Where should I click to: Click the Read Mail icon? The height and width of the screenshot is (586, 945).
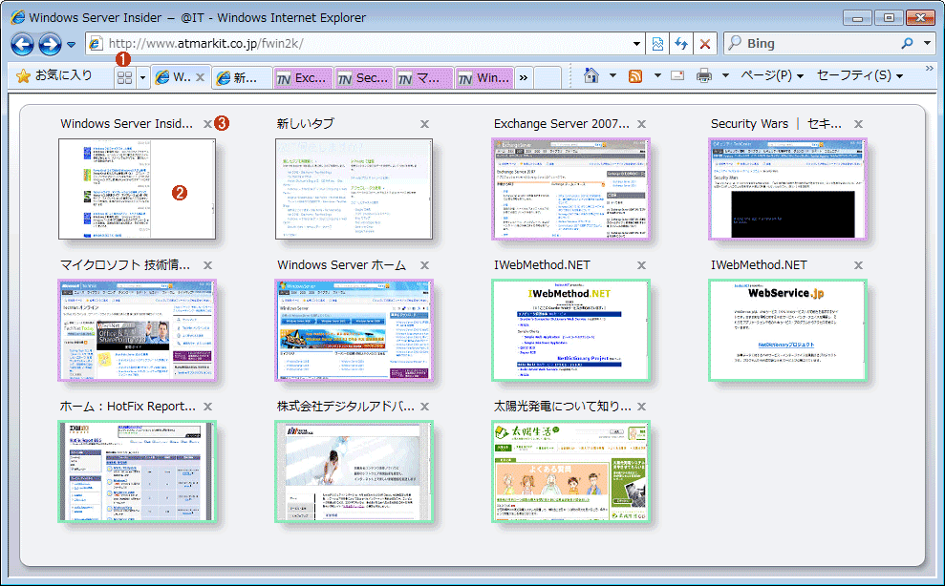tap(677, 76)
